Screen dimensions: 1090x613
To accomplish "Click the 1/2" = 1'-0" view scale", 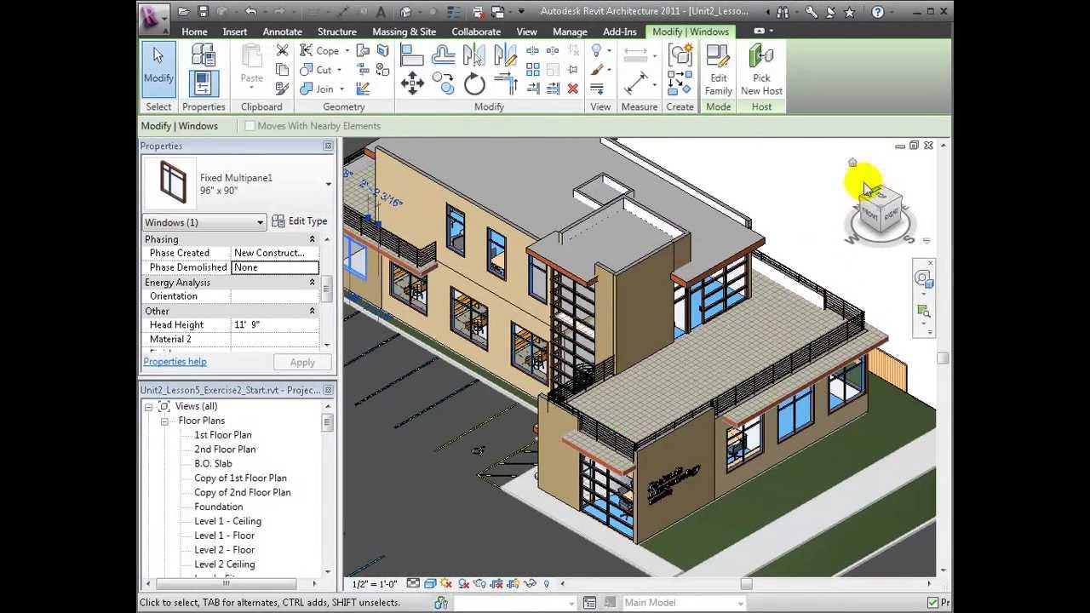I will click(x=375, y=584).
